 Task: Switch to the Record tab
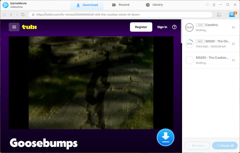(x=121, y=5)
